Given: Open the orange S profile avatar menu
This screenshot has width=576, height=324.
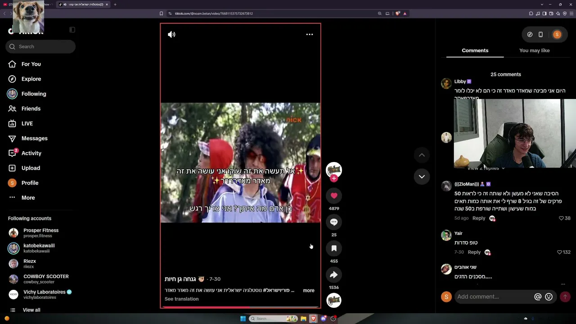Looking at the screenshot, I should [557, 35].
